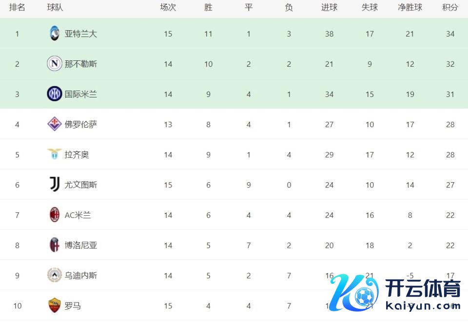This screenshot has width=468, height=322.
Task: Click the 场次 column header
Action: (x=168, y=8)
